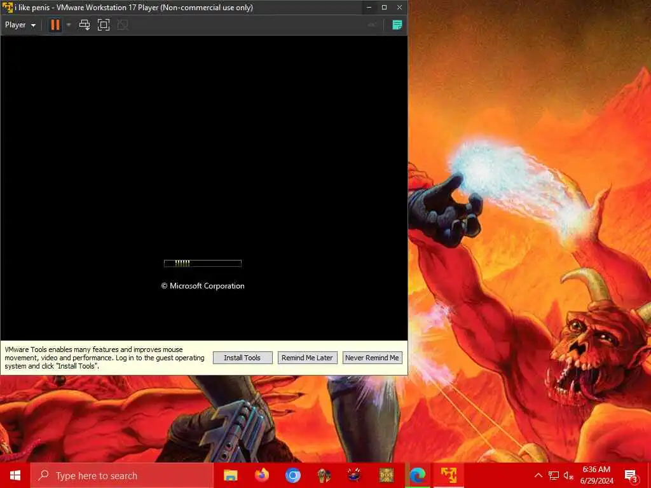
Task: Open the DOS gold-tile taskbar icon
Action: click(x=386, y=475)
